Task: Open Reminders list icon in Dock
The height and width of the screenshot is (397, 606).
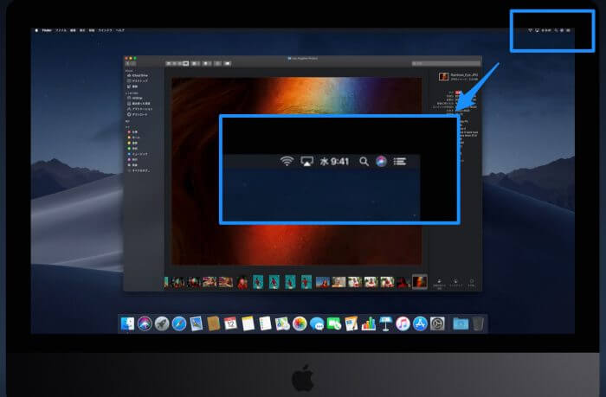Action: 265,323
